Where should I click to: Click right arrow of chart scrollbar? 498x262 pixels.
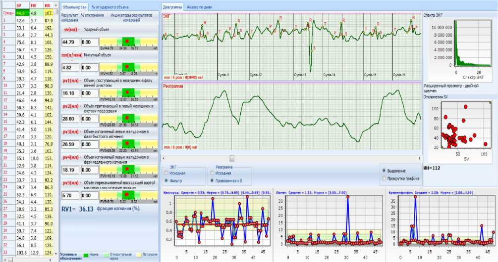click(x=419, y=158)
